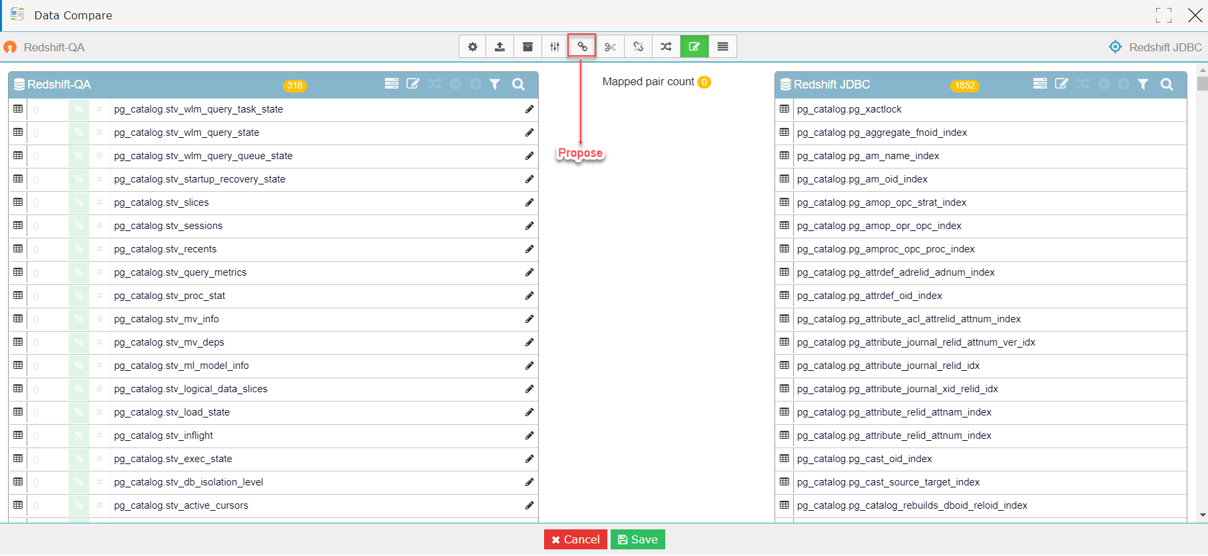Viewport: 1208px width, 556px height.
Task: Click the upload icon in the toolbar
Action: 500,47
